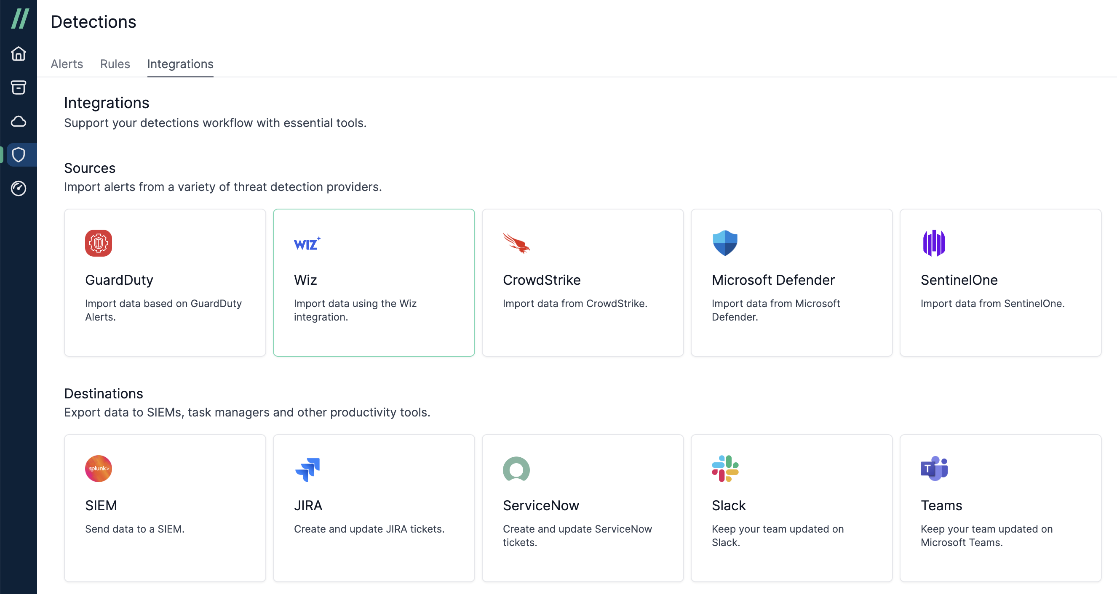
Task: Open the Wiz card title
Action: pos(305,280)
